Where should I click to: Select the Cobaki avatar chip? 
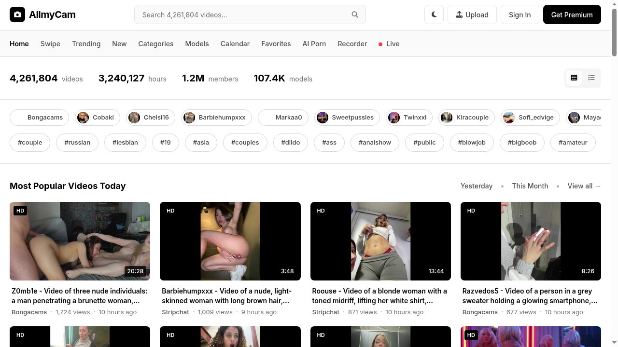coord(96,118)
